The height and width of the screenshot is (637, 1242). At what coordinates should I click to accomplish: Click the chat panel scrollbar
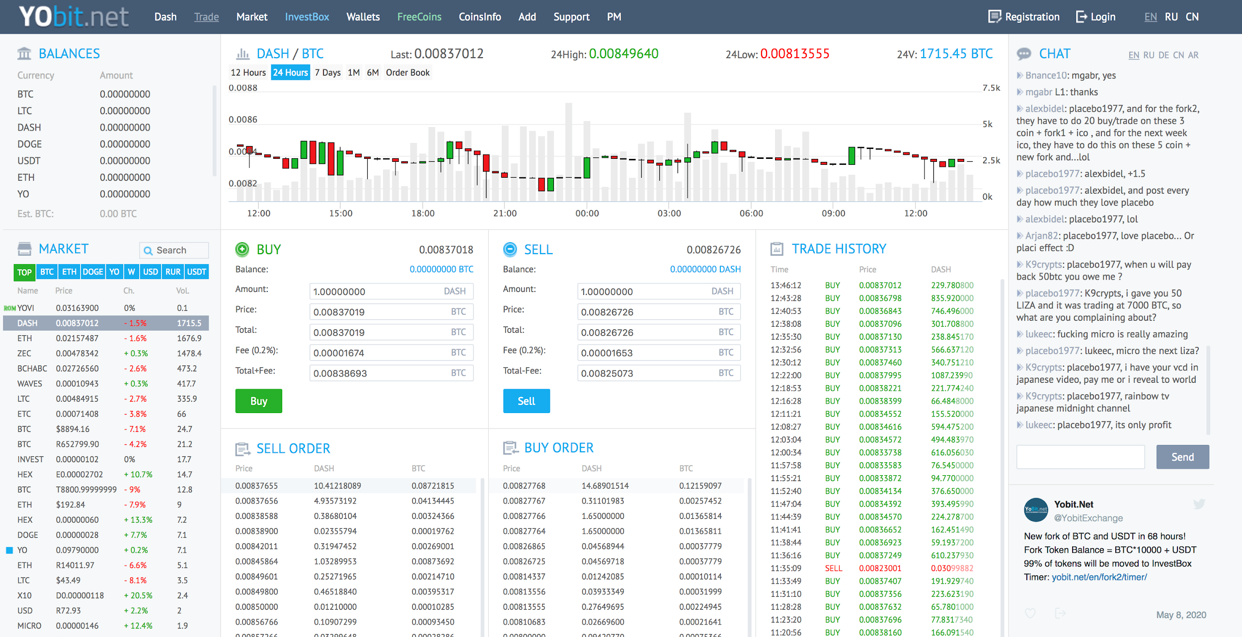1208,390
